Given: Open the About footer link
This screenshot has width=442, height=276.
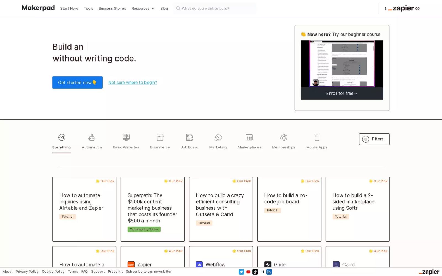Looking at the screenshot, I should tap(8, 272).
